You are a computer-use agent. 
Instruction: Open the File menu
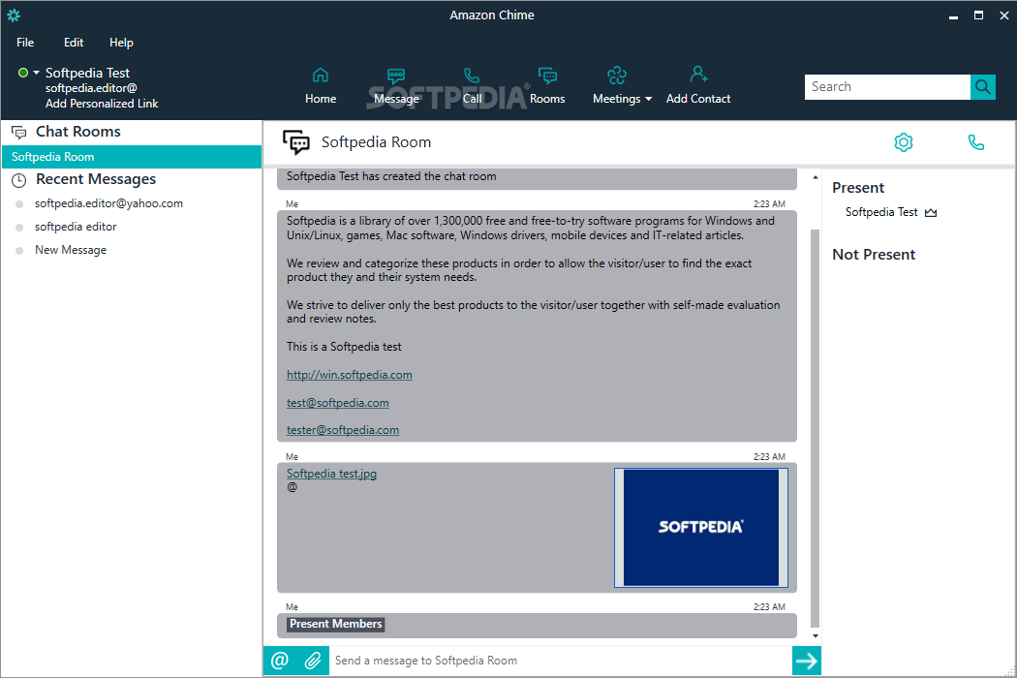click(x=25, y=43)
